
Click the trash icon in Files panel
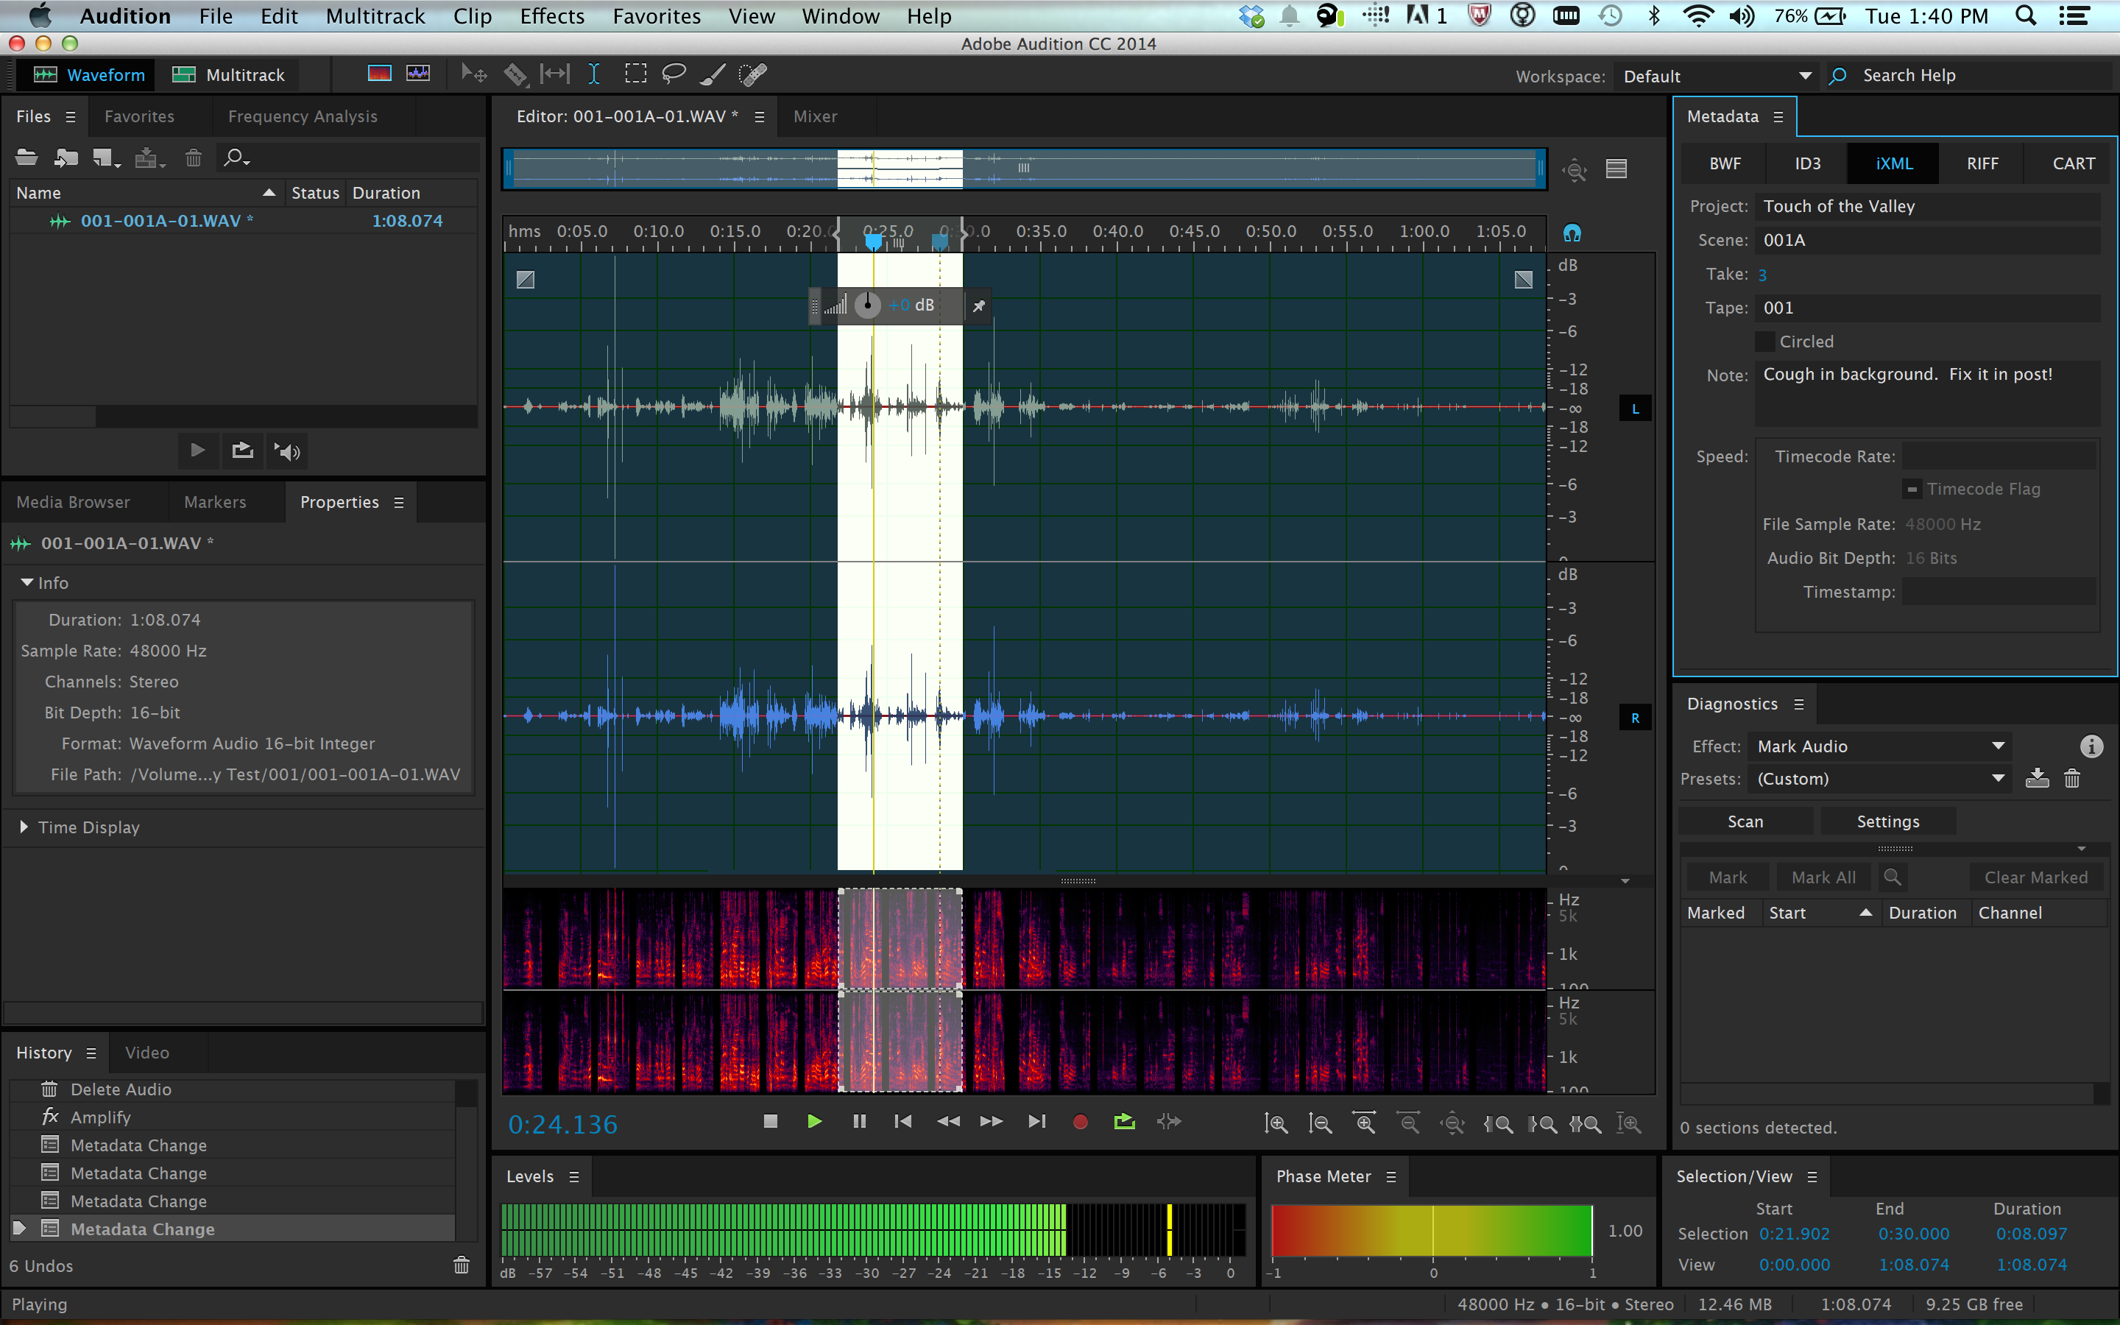tap(194, 158)
